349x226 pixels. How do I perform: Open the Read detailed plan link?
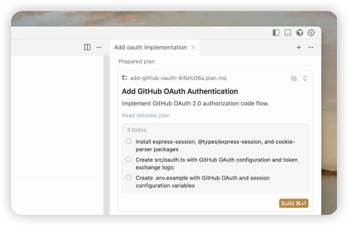[x=145, y=115]
